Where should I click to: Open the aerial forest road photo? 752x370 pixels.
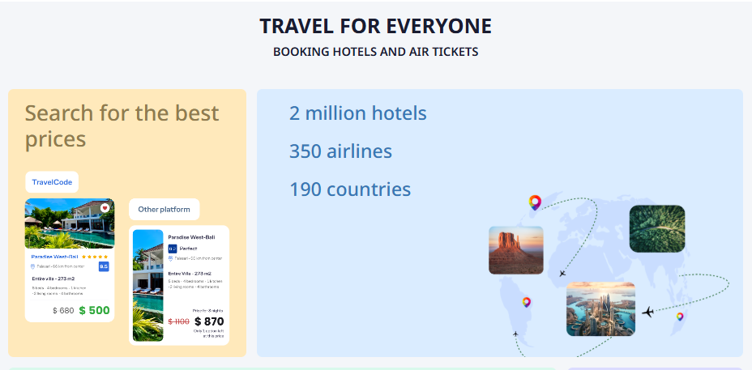(657, 228)
